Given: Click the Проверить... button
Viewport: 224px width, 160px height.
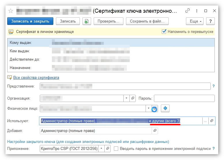Looking at the screenshot, I should click(x=108, y=21).
